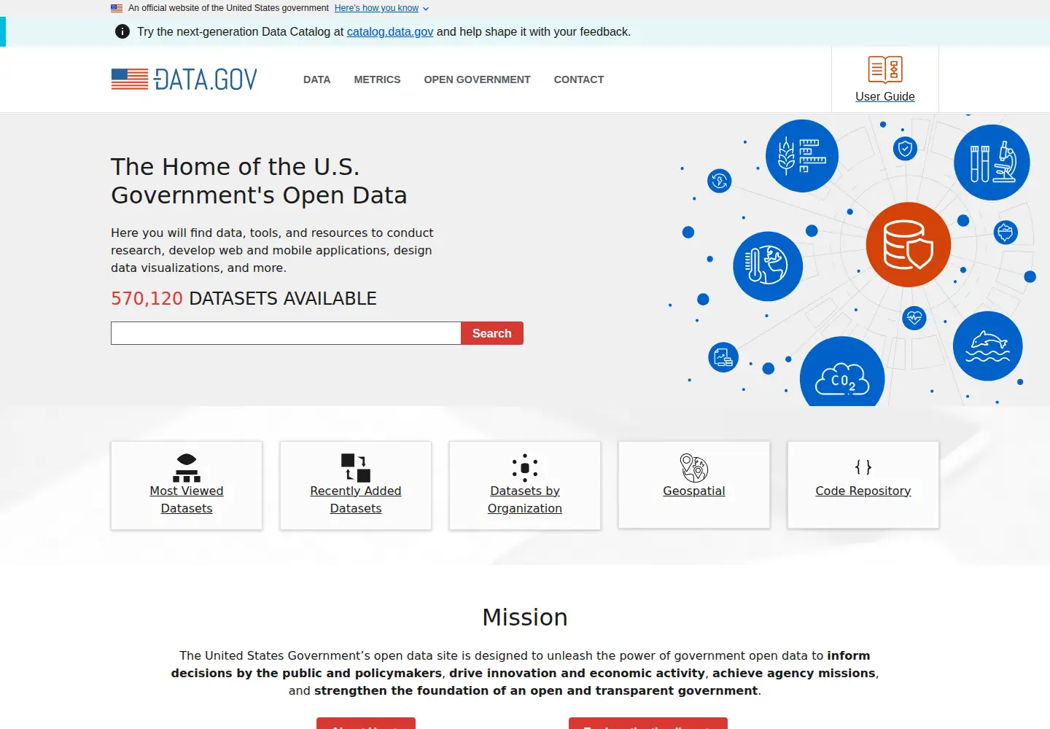Open the Geospatial link
The height and width of the screenshot is (729, 1050).
tap(694, 491)
